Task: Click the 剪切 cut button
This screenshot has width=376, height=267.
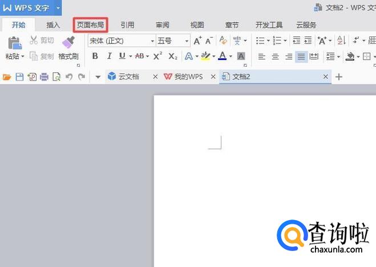Action: coord(42,41)
